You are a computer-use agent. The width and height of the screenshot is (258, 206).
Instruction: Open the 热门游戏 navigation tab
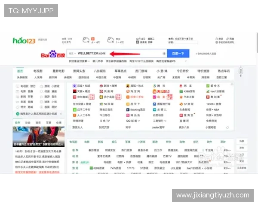[x=141, y=71]
